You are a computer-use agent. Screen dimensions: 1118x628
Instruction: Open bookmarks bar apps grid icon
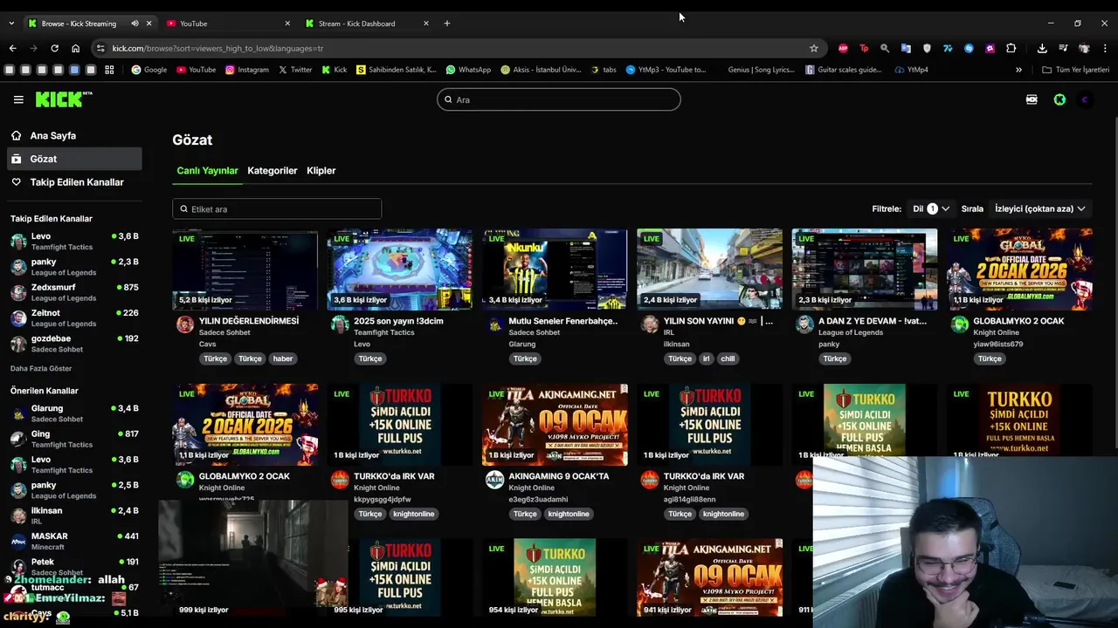coord(109,70)
